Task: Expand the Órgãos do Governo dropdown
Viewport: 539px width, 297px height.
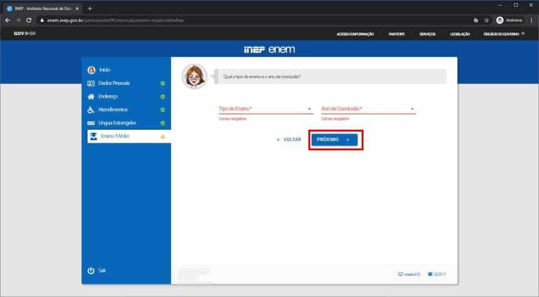Action: [x=504, y=34]
